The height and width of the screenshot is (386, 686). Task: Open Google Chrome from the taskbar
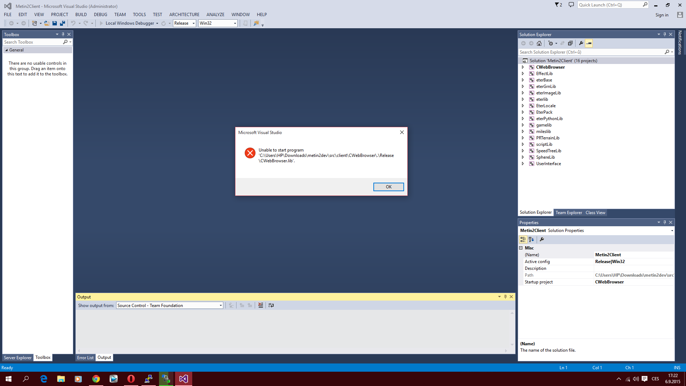coord(96,379)
